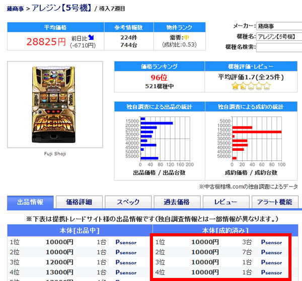Click the アレジン【5号機】 title link
The image size is (302, 281).
(x=61, y=8)
